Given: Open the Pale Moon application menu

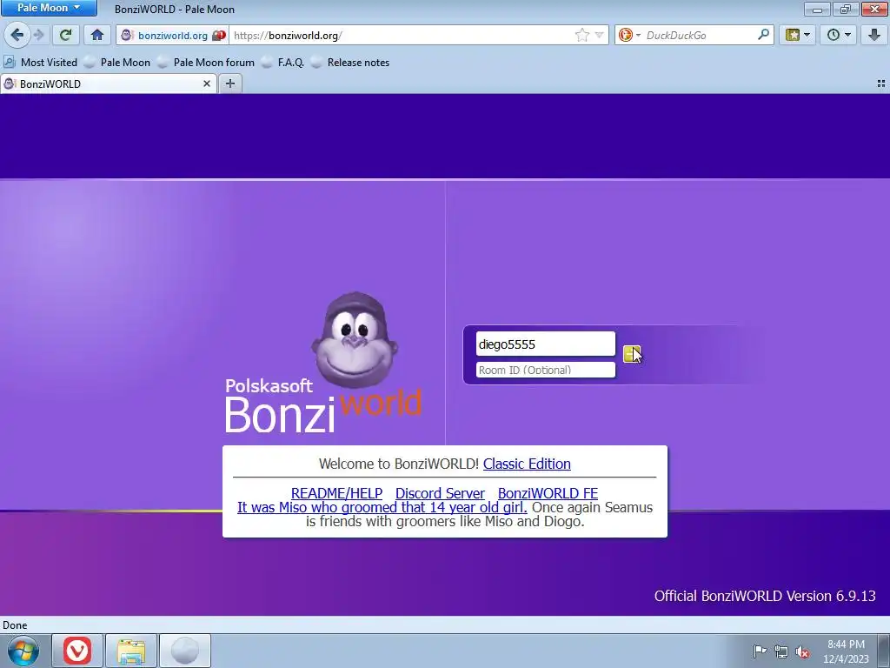Looking at the screenshot, I should pyautogui.click(x=49, y=8).
